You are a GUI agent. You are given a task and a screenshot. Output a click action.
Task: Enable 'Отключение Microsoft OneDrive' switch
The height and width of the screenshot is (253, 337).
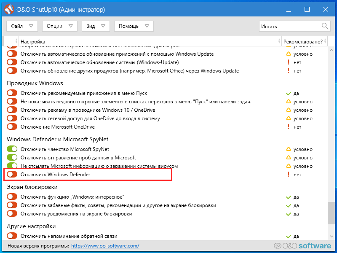[12, 126]
